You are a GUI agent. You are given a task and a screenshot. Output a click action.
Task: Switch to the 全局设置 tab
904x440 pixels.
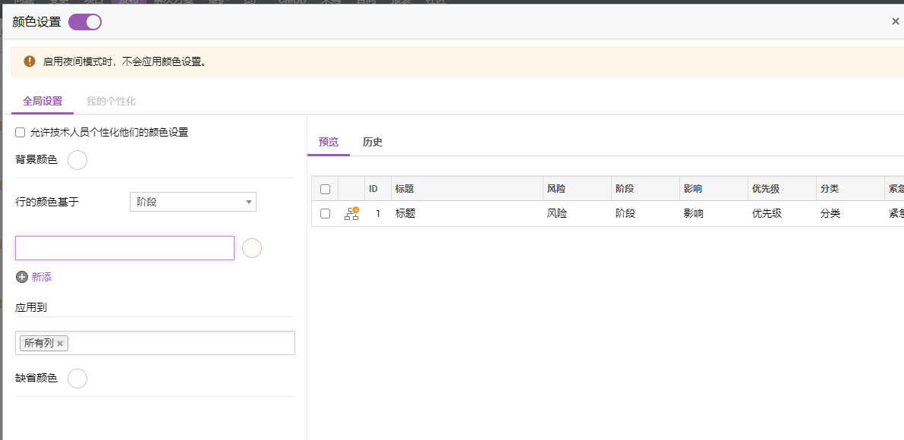click(43, 102)
